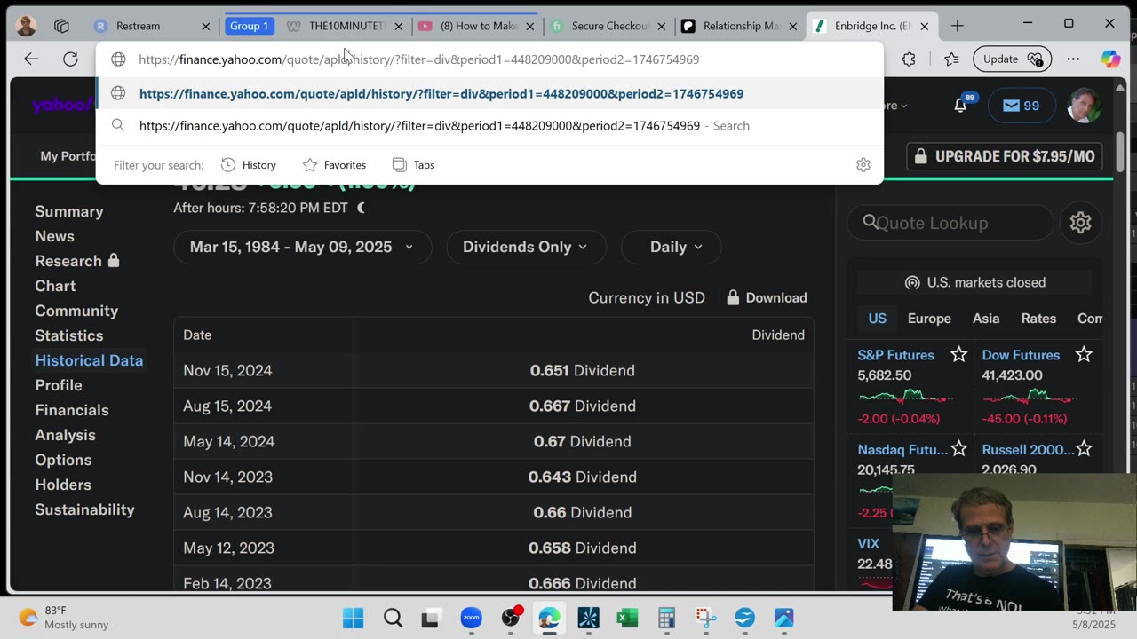
Task: Open Snipping Tool from the taskbar
Action: pos(705,618)
